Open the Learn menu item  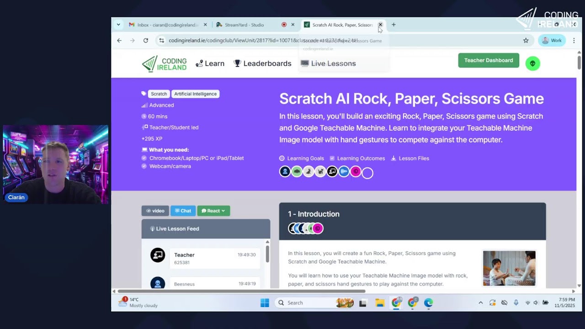210,64
